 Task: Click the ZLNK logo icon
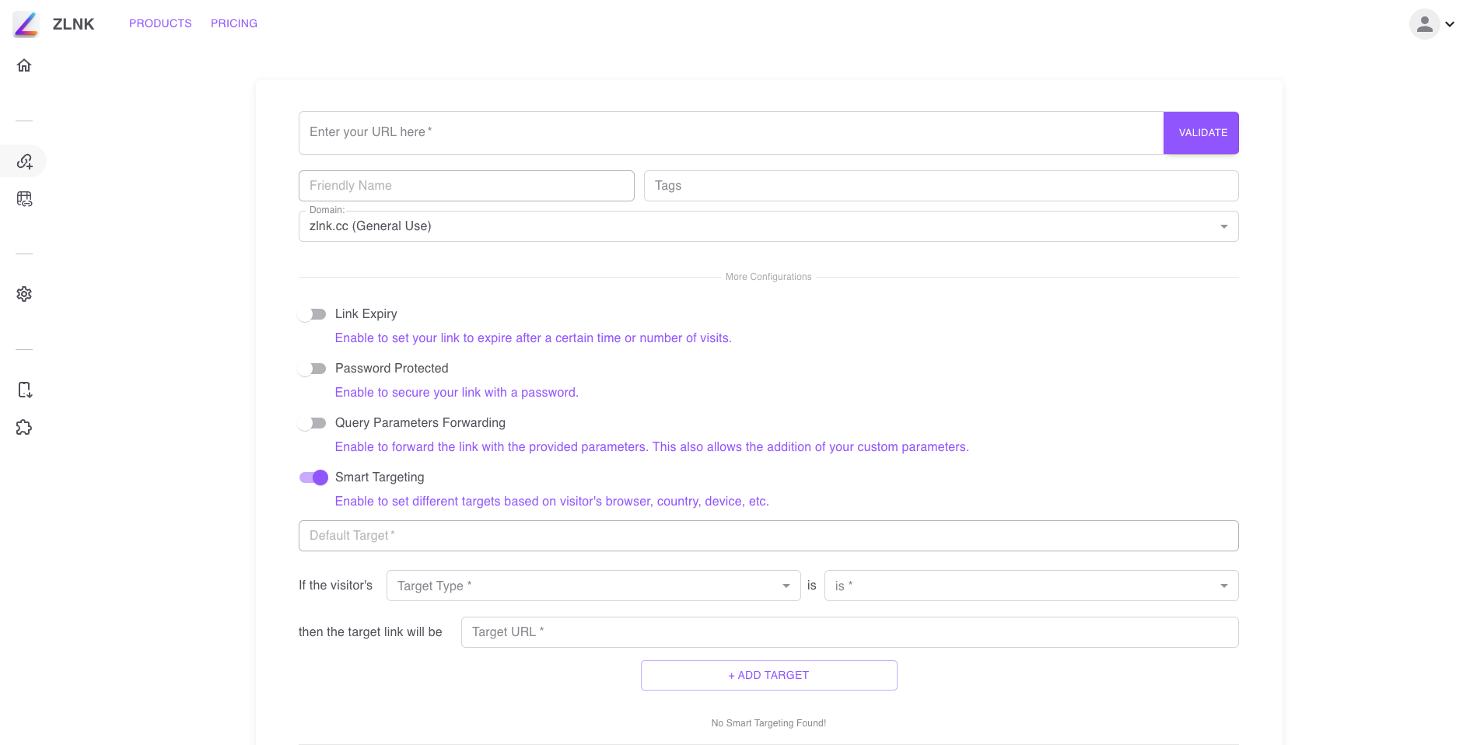[26, 24]
